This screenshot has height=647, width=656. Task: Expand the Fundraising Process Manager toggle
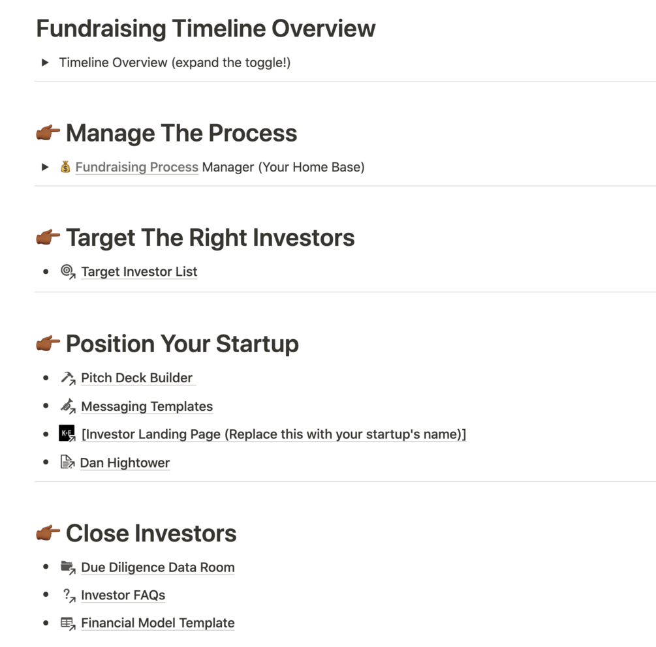(x=45, y=167)
